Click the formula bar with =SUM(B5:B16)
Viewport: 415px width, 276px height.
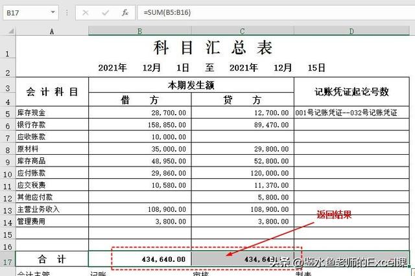[276, 13]
